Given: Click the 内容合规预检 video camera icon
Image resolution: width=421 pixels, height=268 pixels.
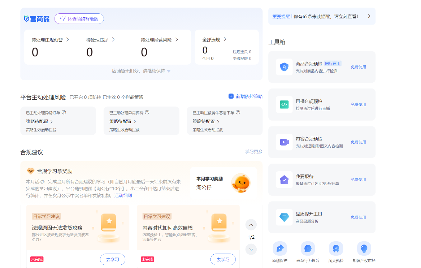Looking at the screenshot, I should pos(284,142).
